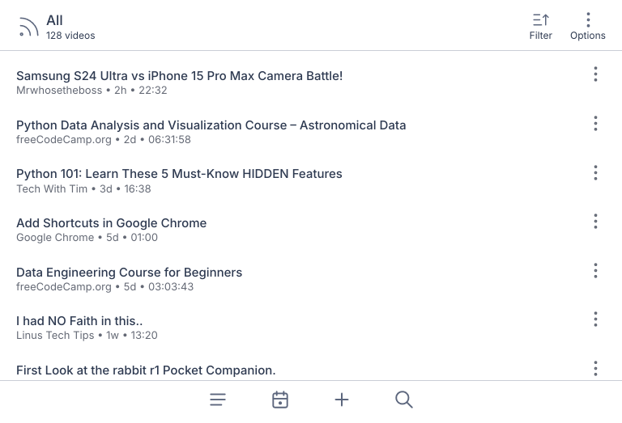Open more options for Python Data Analysis video

pos(595,124)
